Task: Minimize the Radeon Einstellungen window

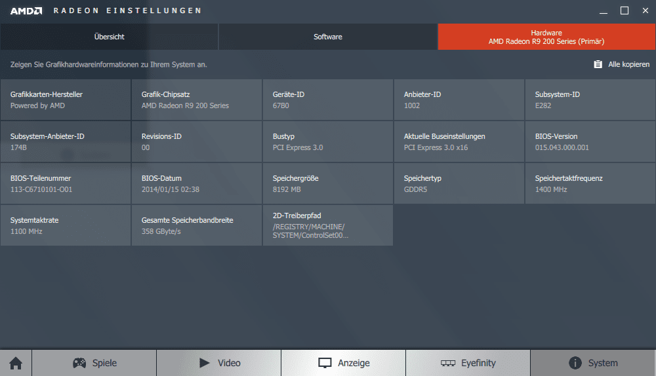Action: click(x=604, y=11)
